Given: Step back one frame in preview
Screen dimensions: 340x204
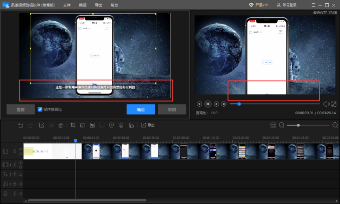Looking at the screenshot, I should tap(199, 104).
